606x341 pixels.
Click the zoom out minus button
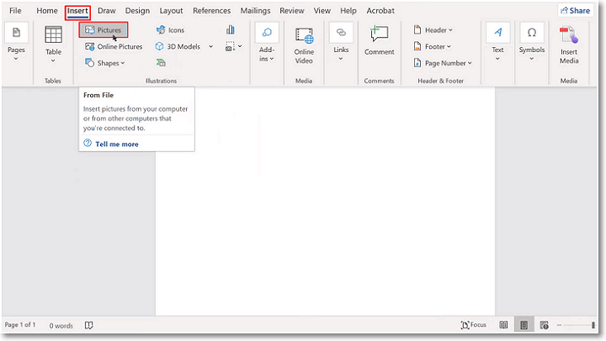[559, 325]
